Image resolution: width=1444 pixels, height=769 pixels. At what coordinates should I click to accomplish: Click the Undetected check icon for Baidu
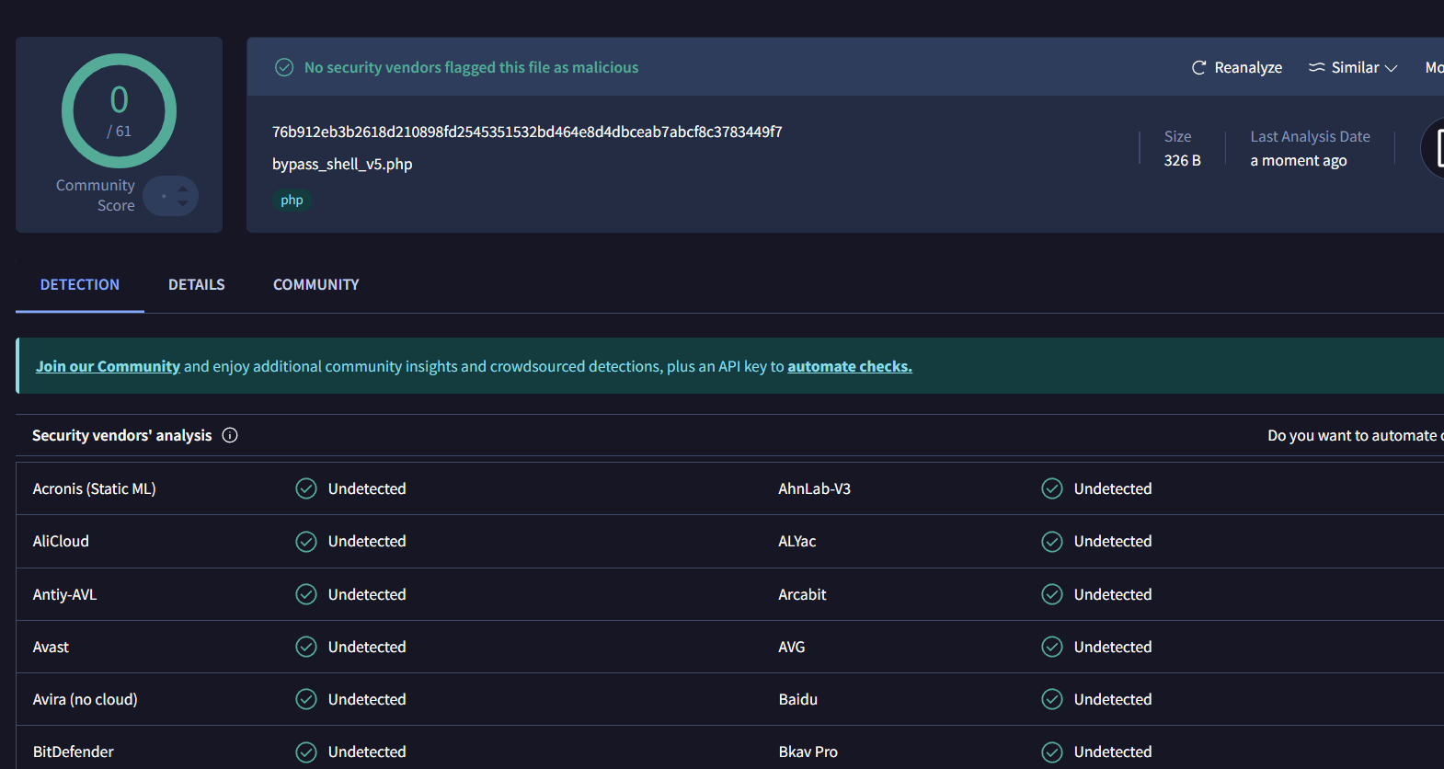click(x=1052, y=699)
